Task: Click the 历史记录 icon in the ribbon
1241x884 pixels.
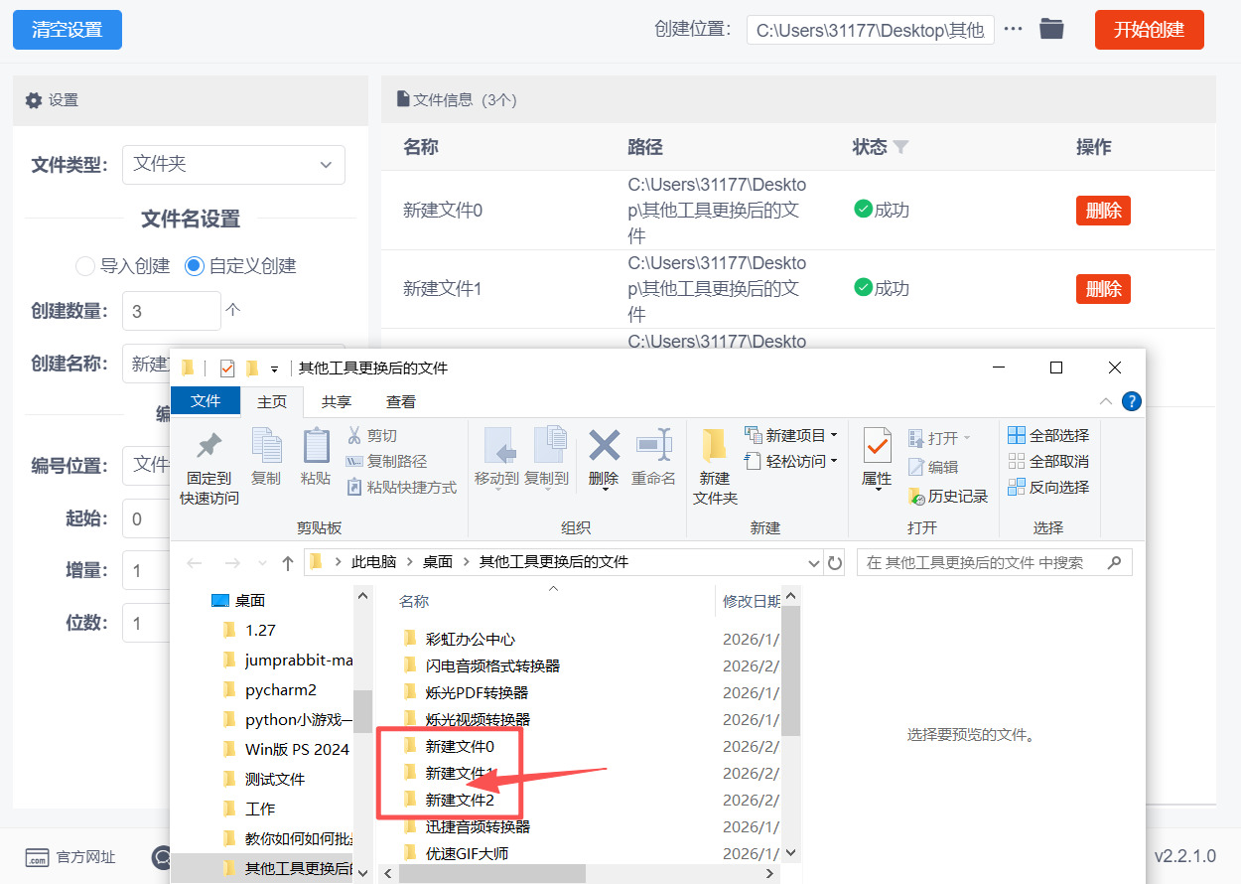Action: (x=916, y=496)
